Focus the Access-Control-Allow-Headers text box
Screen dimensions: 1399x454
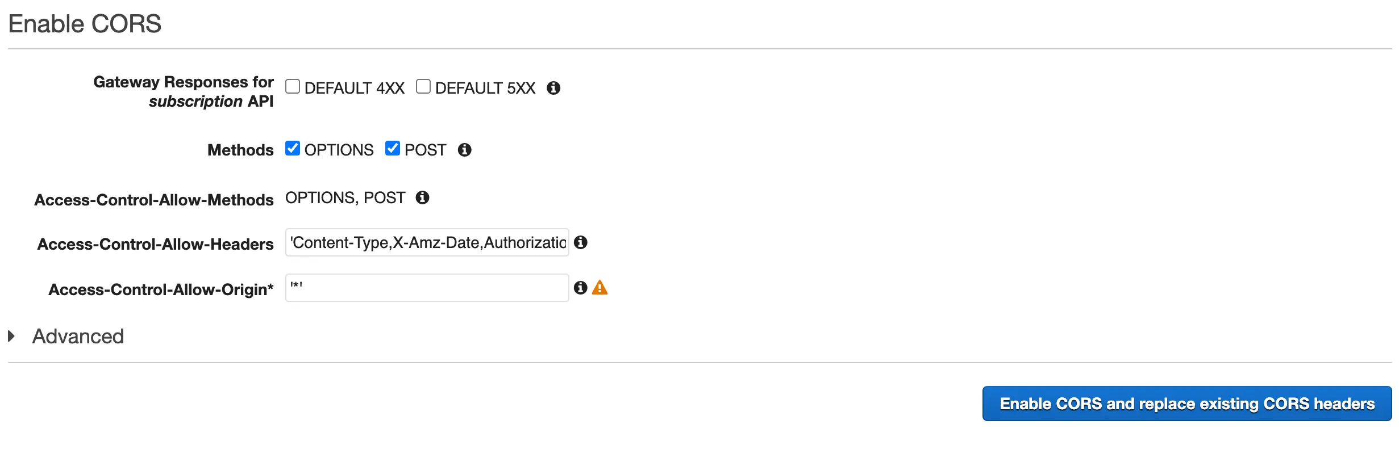pos(427,242)
